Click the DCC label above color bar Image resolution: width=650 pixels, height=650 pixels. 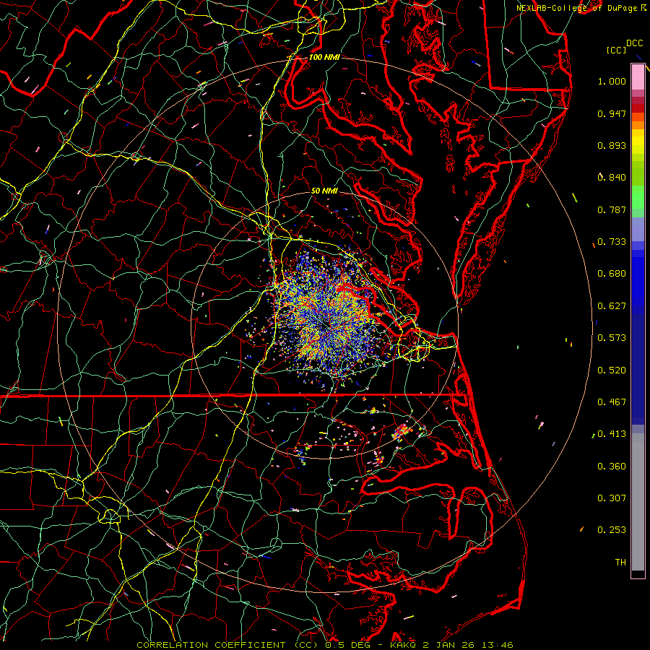[x=634, y=43]
